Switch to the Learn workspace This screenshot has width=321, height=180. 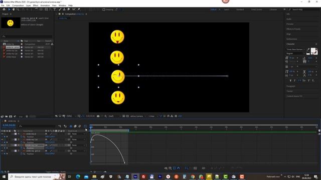(226, 9)
